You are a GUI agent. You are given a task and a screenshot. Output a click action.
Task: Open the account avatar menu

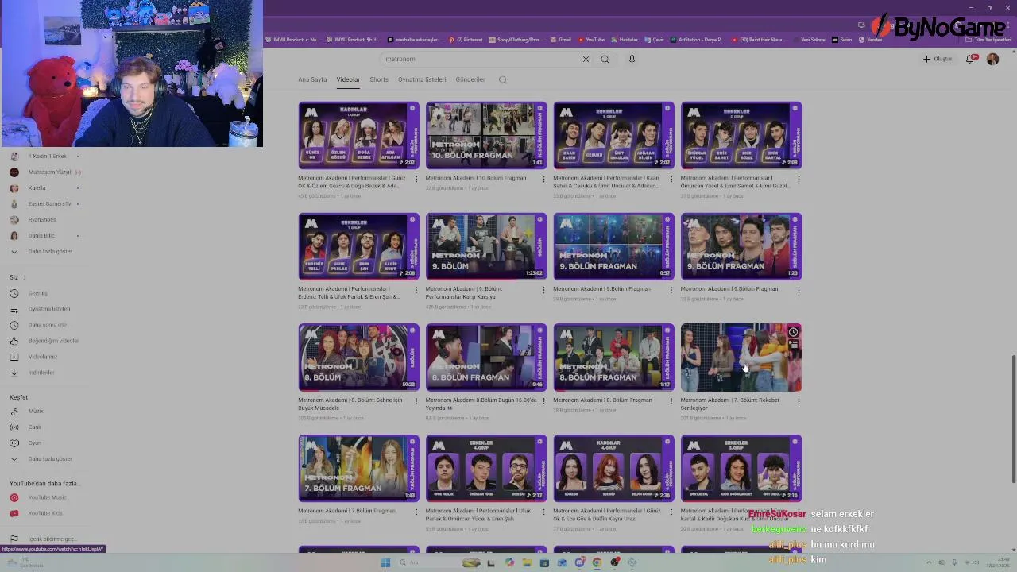point(992,59)
